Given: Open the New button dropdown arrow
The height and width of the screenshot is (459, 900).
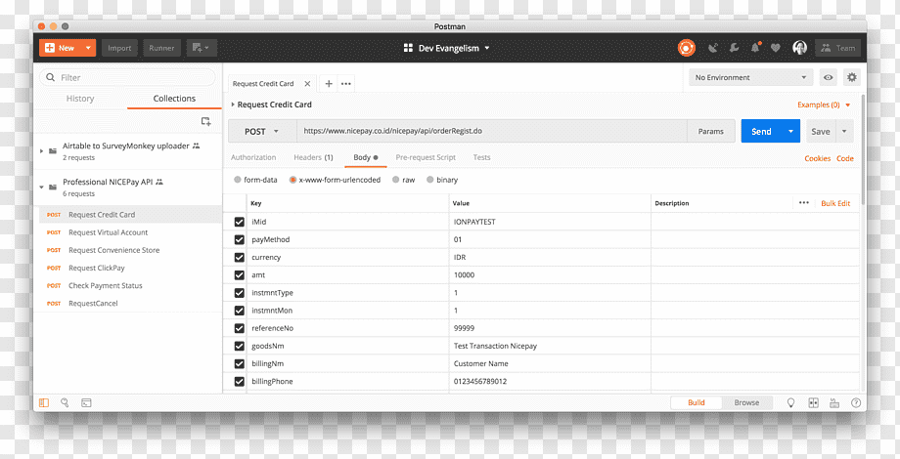Looking at the screenshot, I should (x=88, y=48).
